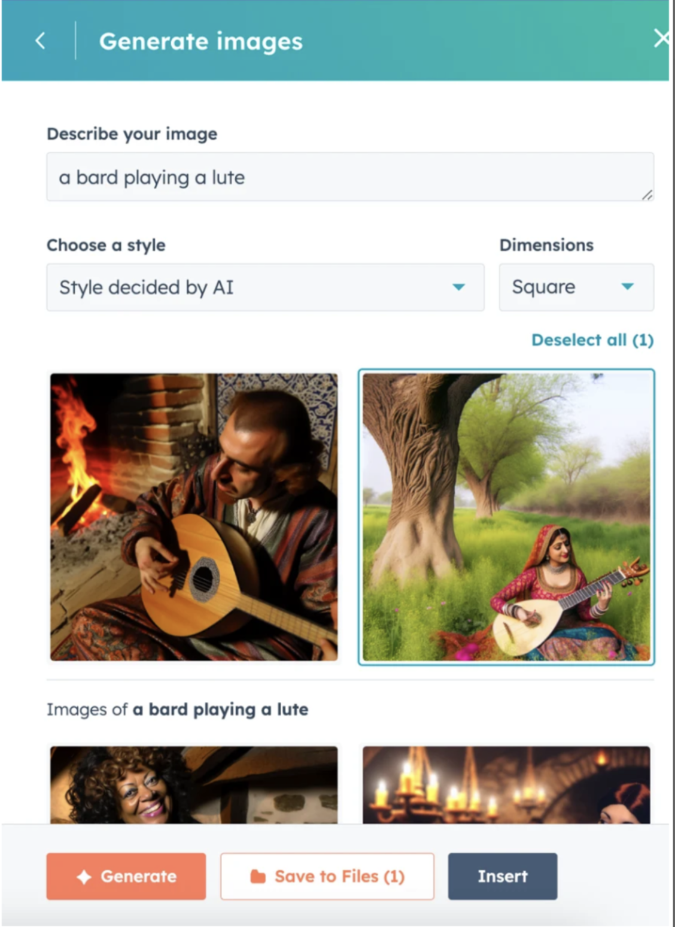Click the image description text field
The width and height of the screenshot is (675, 927).
click(350, 177)
